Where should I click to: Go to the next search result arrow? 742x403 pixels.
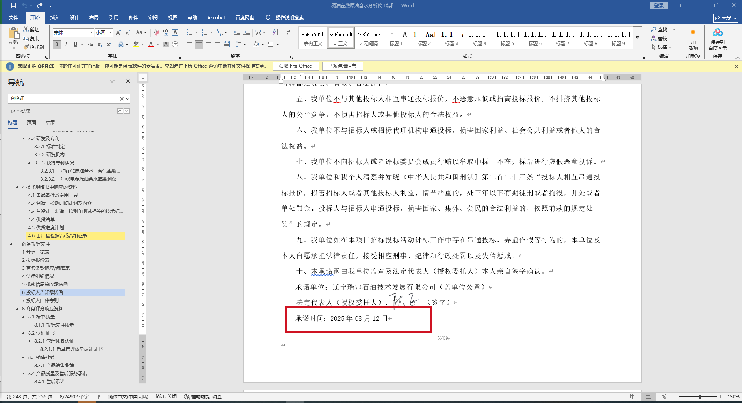click(126, 111)
